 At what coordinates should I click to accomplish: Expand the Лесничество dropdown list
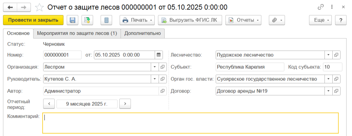(328, 55)
